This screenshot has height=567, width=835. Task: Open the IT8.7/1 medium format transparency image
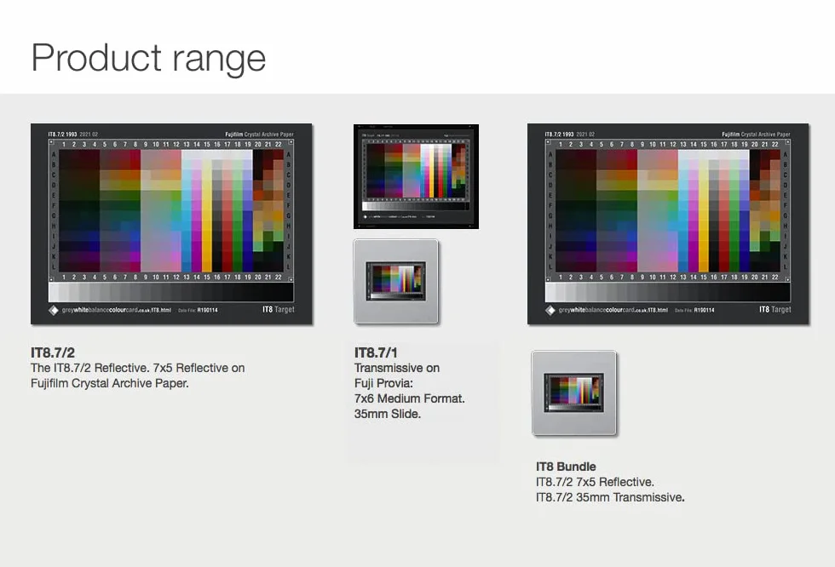[x=416, y=176]
